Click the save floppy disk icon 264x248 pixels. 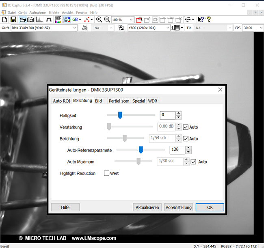pyautogui.click(x=13, y=19)
